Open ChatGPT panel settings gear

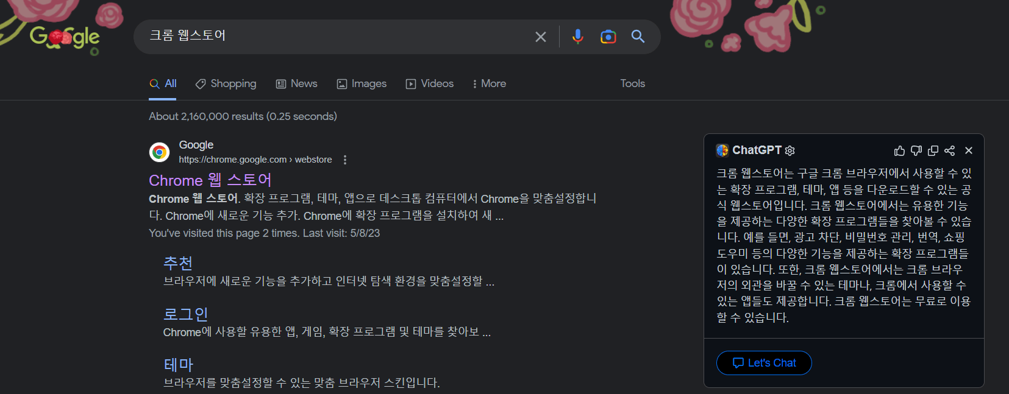790,150
